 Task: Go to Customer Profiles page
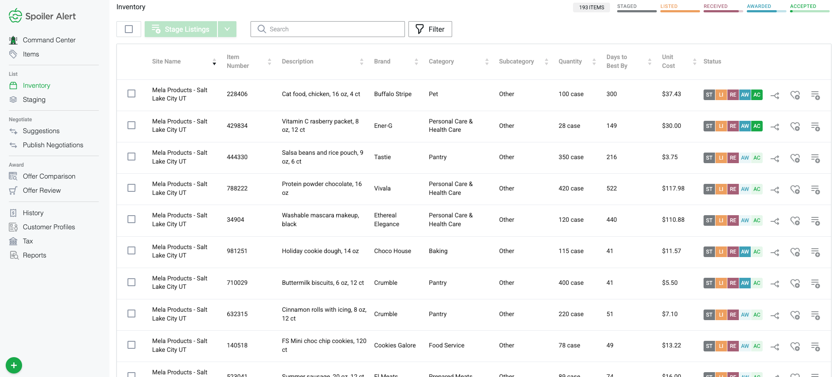tap(49, 227)
